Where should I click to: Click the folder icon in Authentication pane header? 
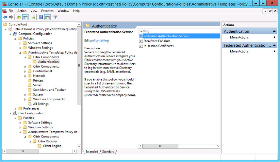tap(88, 26)
